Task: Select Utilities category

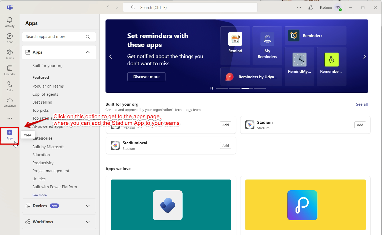Action: tap(39, 179)
